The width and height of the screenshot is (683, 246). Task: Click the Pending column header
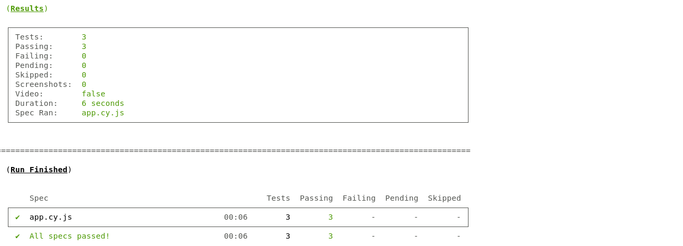(x=402, y=198)
